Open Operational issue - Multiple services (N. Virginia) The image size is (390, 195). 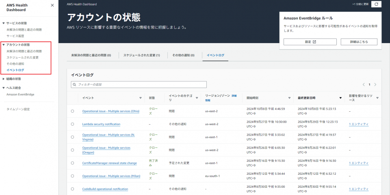pos(108,137)
